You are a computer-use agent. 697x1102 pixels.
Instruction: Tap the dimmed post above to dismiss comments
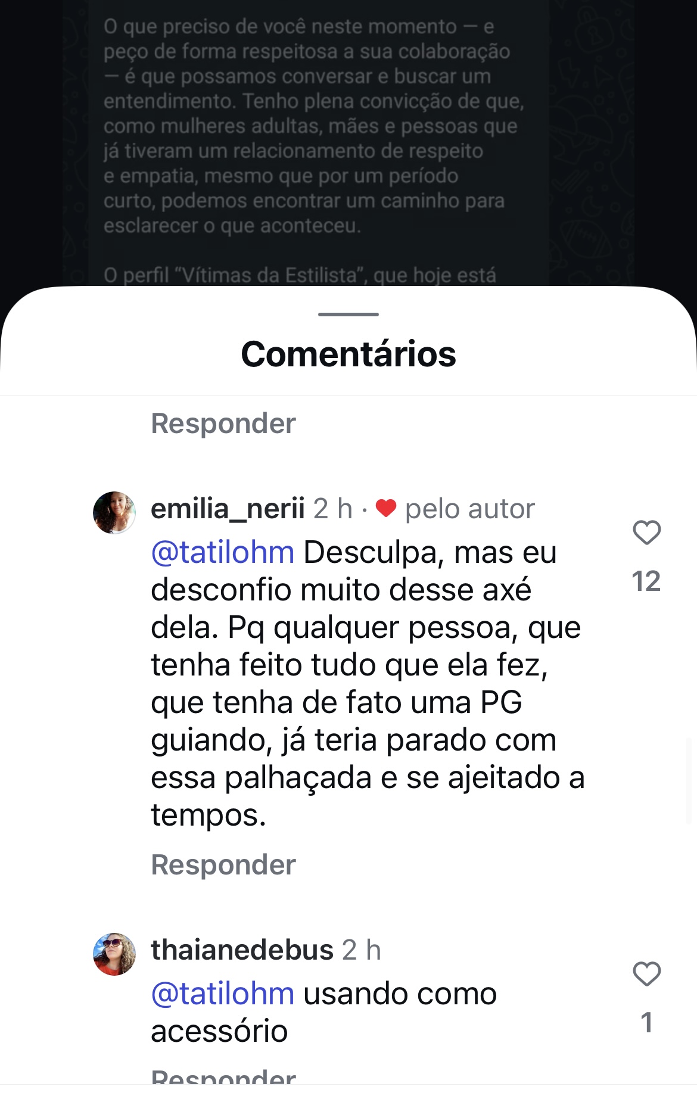point(348,143)
